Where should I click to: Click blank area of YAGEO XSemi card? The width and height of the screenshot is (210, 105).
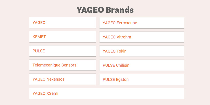click(x=128, y=93)
